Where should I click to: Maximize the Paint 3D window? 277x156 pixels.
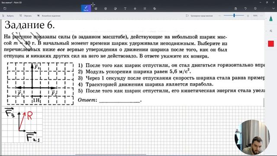(x=267, y=3)
